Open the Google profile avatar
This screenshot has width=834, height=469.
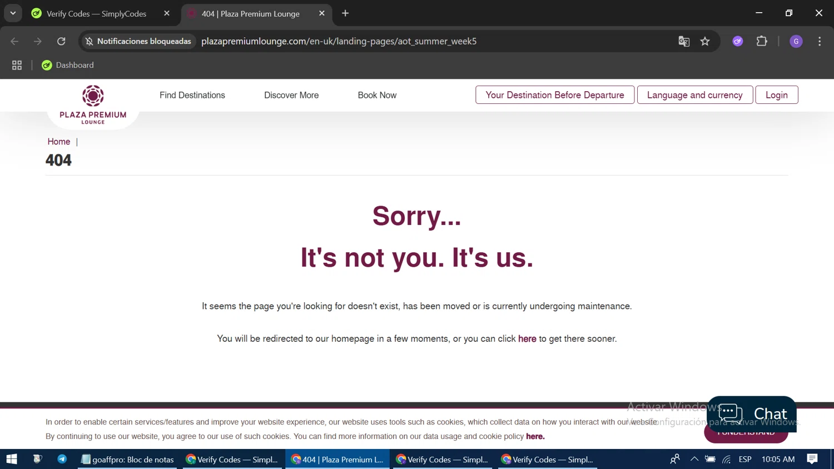coord(796,41)
